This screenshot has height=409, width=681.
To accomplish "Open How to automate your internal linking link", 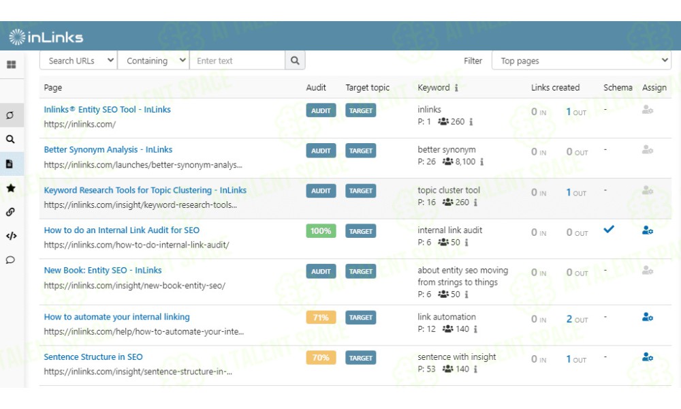I will pyautogui.click(x=117, y=316).
